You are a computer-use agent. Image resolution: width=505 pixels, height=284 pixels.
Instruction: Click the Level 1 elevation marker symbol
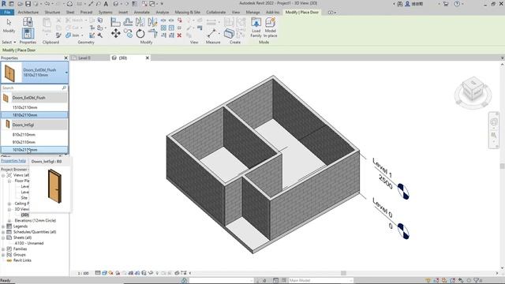tap(403, 191)
